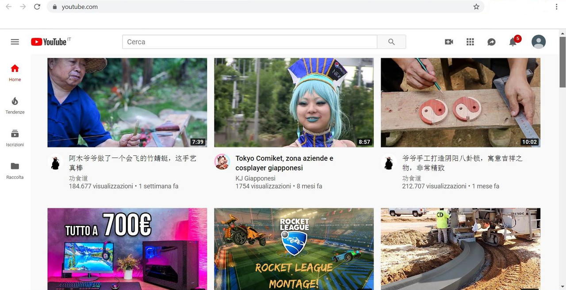Open Chrome three-dot menu
566x290 pixels.
tap(556, 7)
